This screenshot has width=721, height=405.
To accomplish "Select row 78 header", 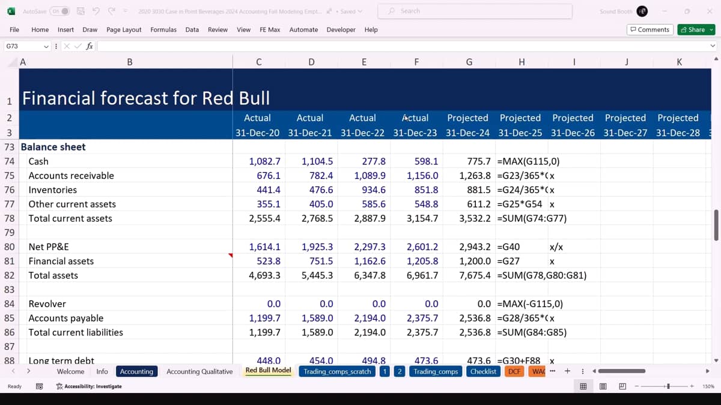I will click(x=9, y=218).
